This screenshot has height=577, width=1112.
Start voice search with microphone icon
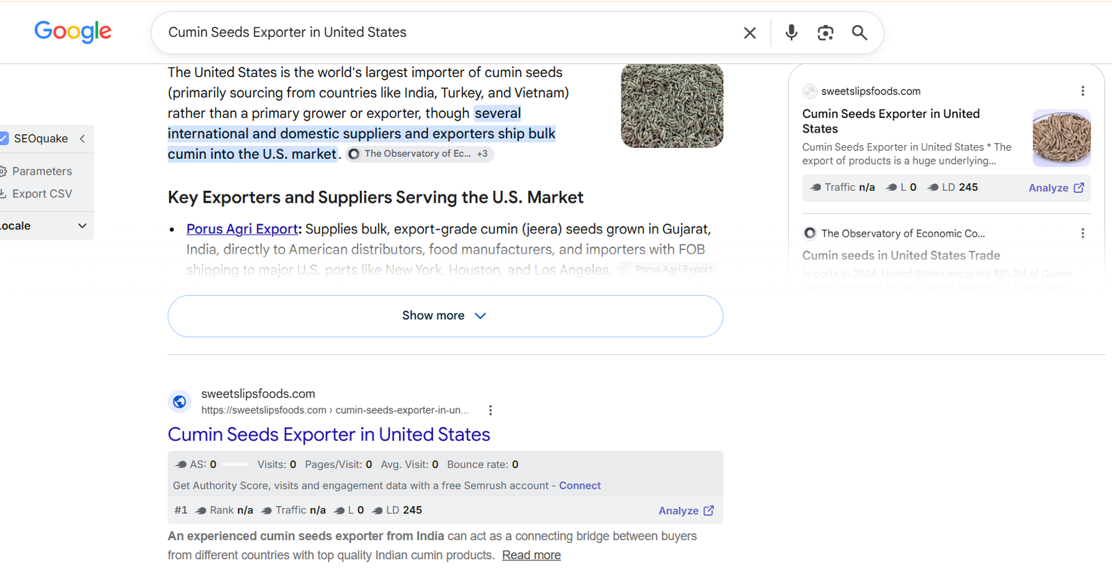(x=791, y=33)
